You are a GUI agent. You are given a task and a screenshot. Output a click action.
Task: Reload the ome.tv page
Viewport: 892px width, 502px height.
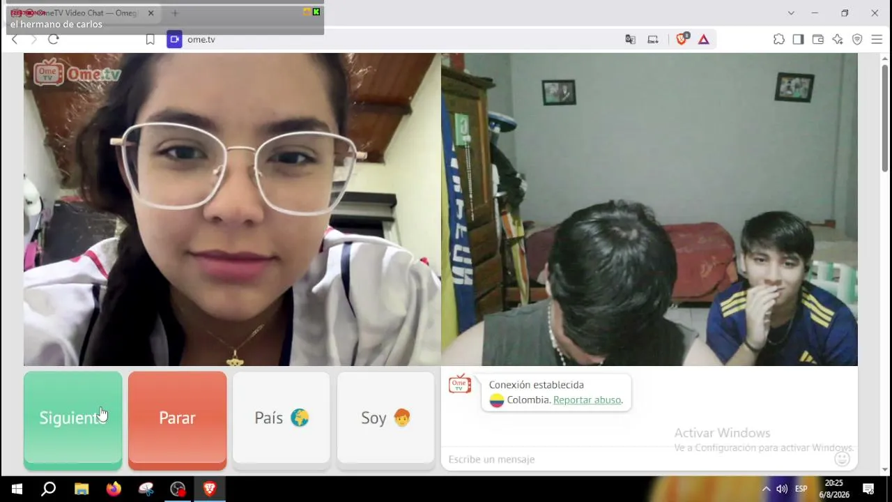tap(54, 40)
